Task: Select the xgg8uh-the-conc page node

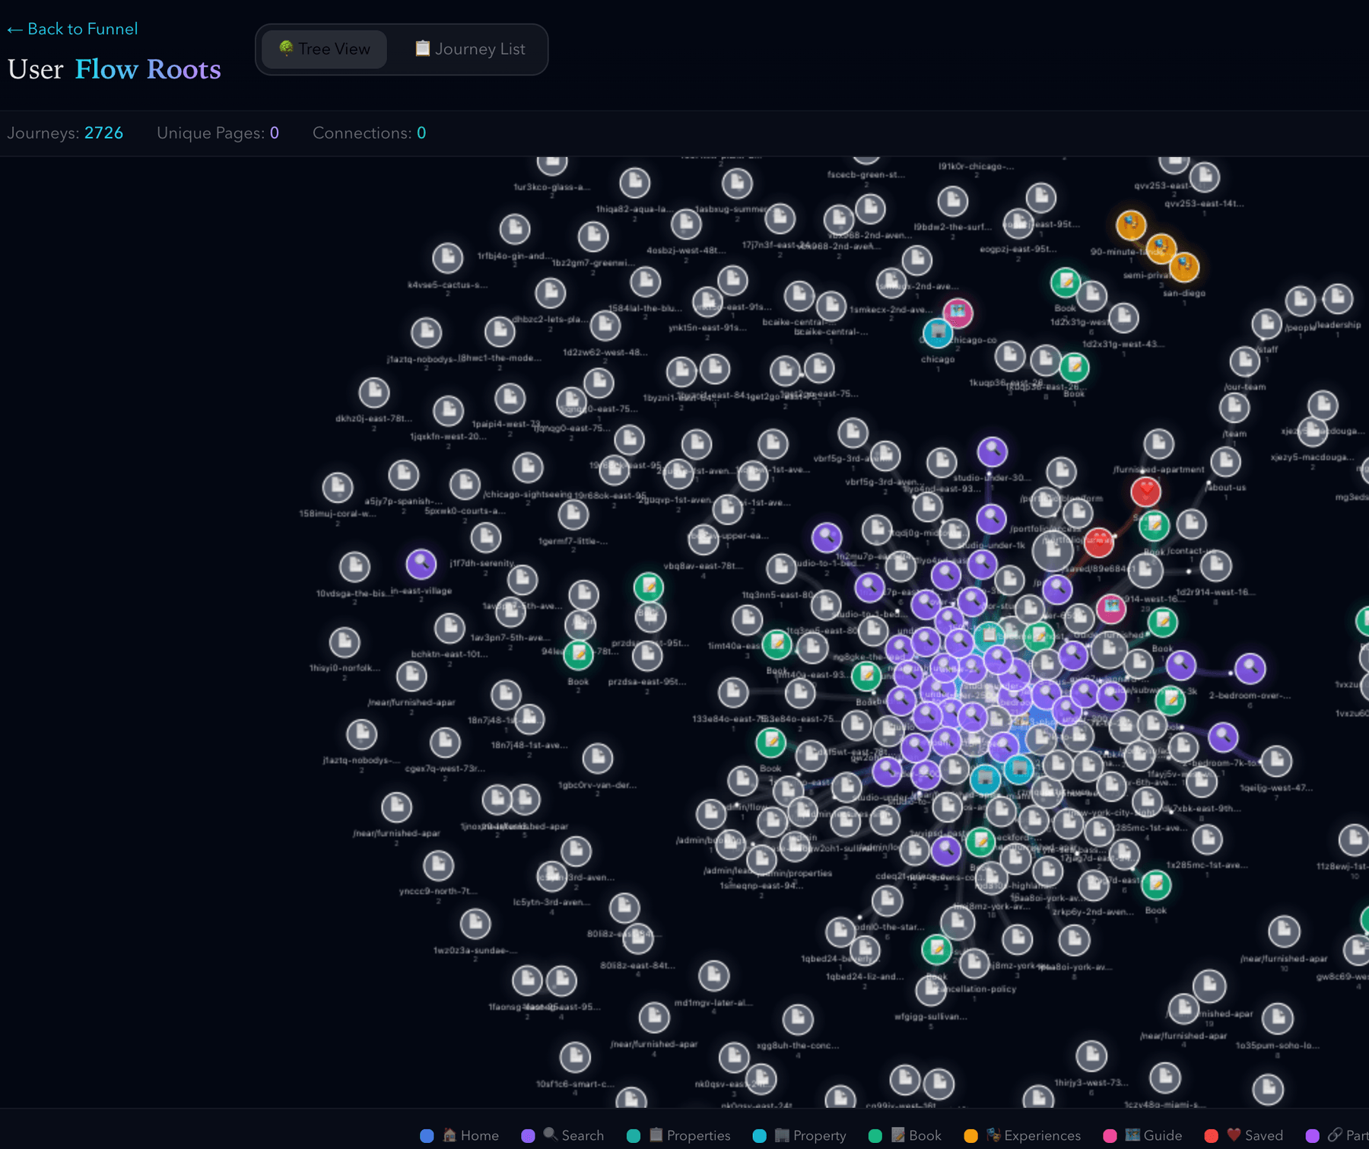Action: (x=798, y=1019)
